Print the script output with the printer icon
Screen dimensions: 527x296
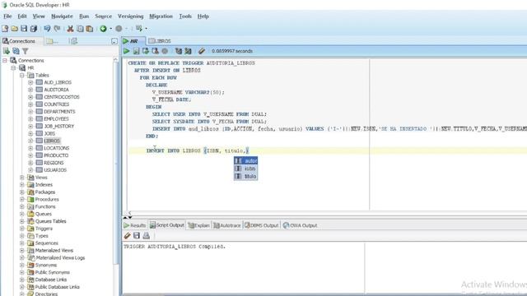coord(147,236)
